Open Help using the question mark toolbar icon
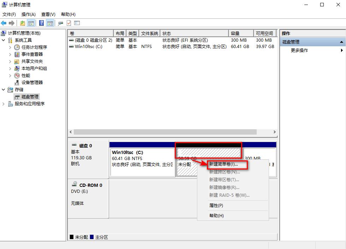 click(x=42, y=23)
